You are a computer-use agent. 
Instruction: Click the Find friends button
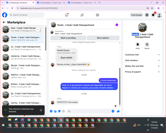click(136, 15)
